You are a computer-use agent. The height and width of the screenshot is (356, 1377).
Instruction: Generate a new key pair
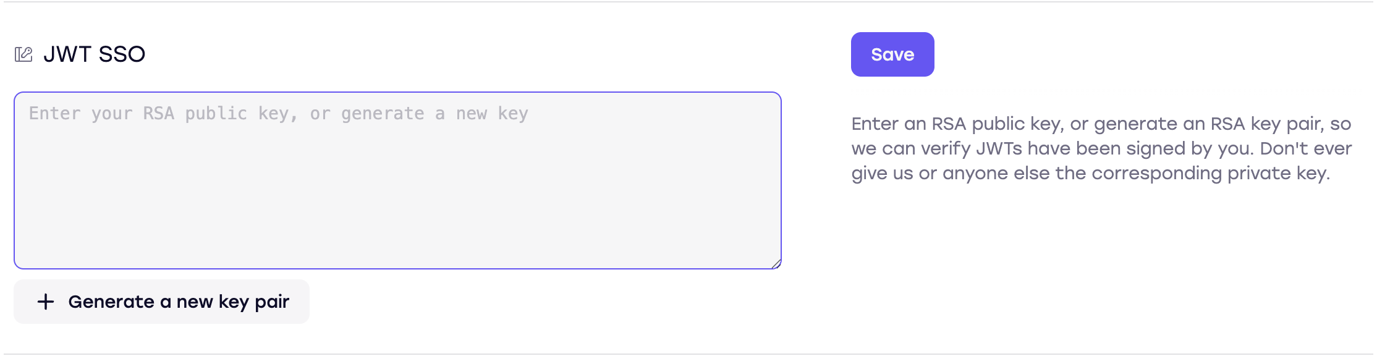coord(161,302)
